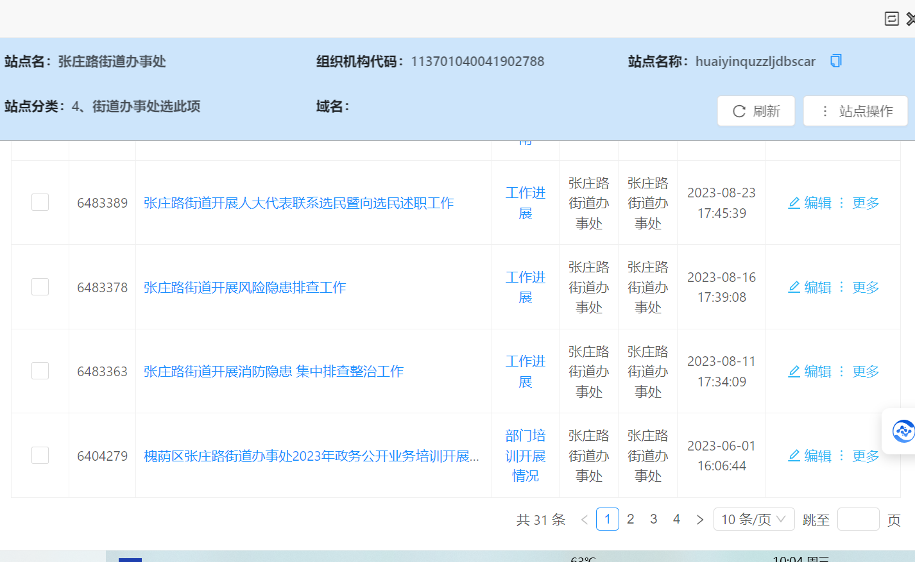Open more options for article 6404279
The width and height of the screenshot is (915, 562).
(859, 456)
